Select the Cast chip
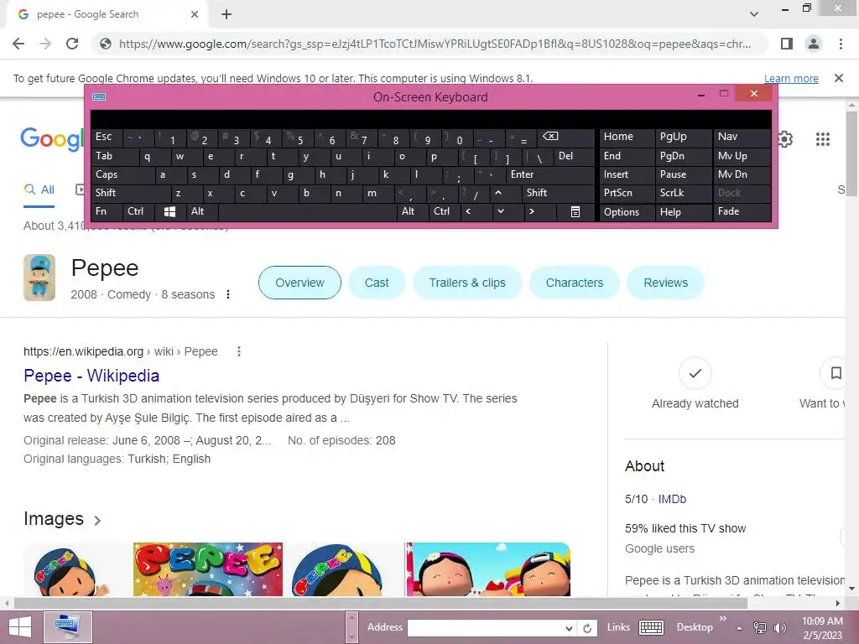 click(x=377, y=283)
